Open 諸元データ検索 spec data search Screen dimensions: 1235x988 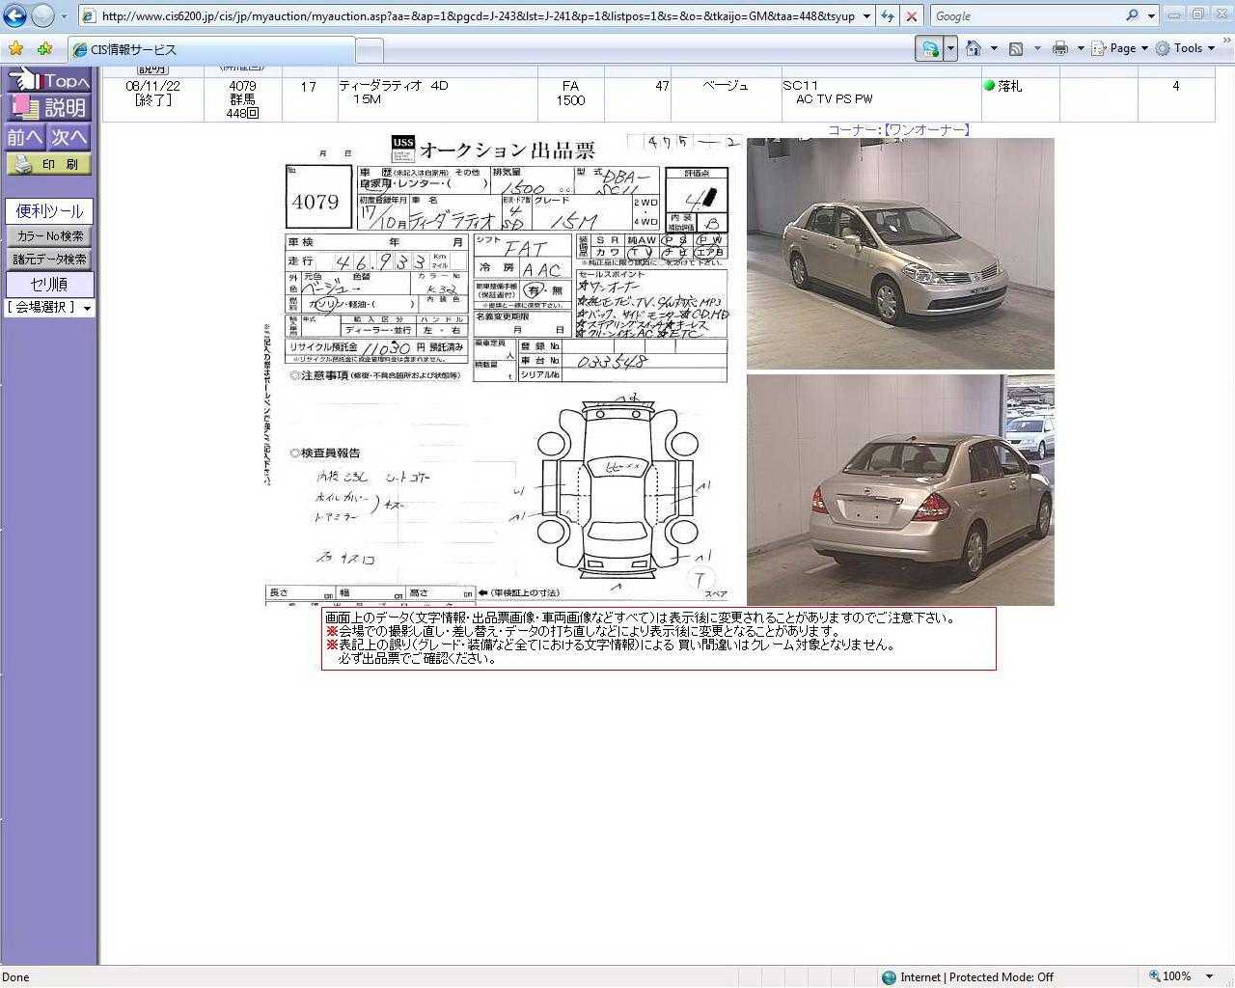[x=49, y=260]
